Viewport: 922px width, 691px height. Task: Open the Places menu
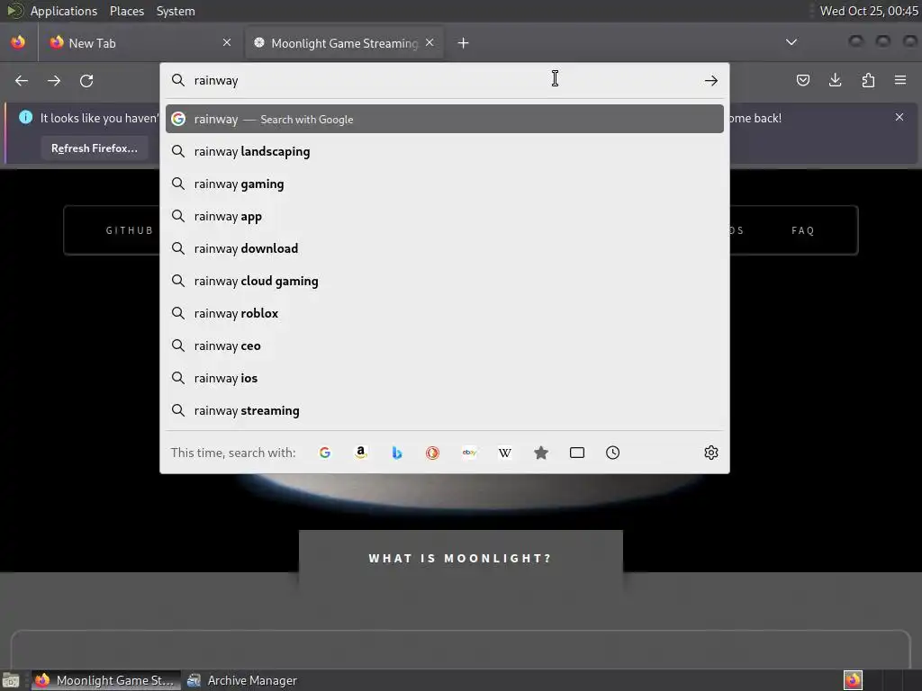coord(127,11)
